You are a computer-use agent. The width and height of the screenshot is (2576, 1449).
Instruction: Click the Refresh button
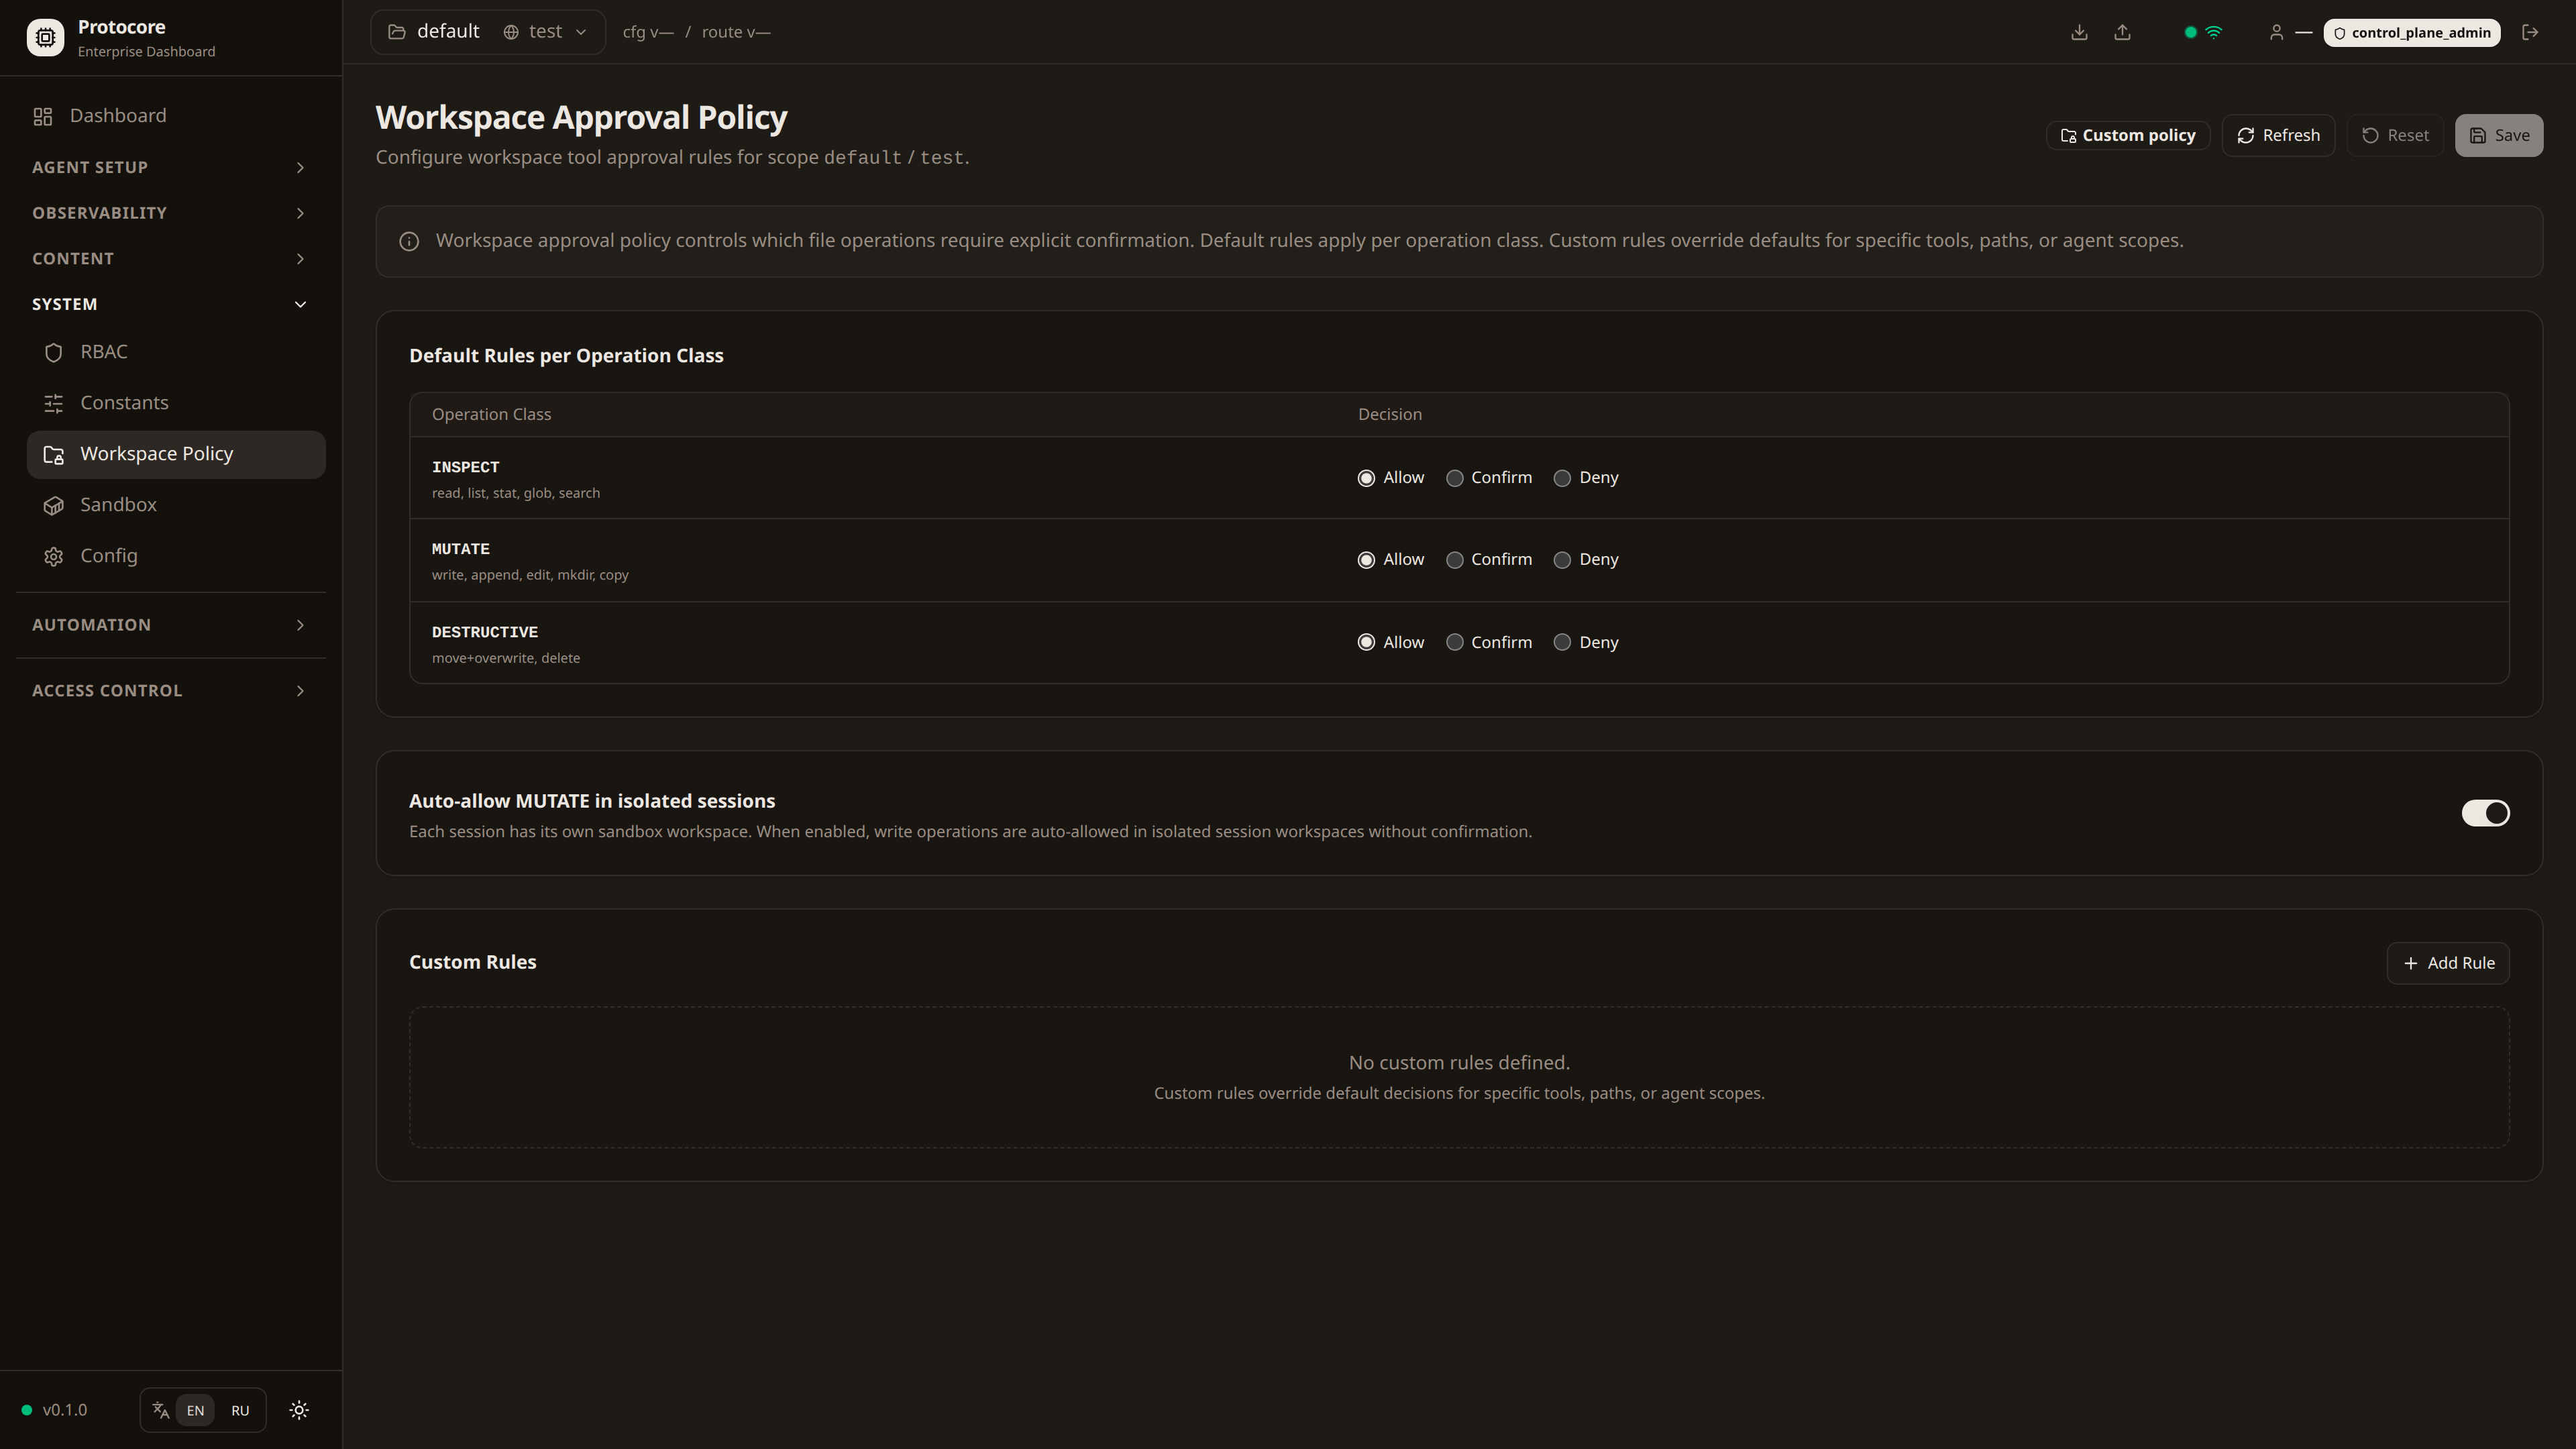point(2278,135)
